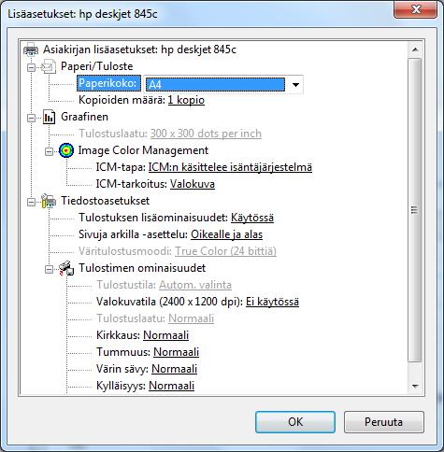Collapse the Paperi/Tuloste node
This screenshot has height=452, width=444.
[x=31, y=67]
